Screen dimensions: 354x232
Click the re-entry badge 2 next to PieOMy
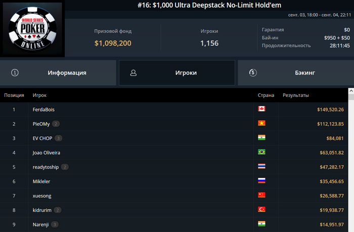[56, 124]
